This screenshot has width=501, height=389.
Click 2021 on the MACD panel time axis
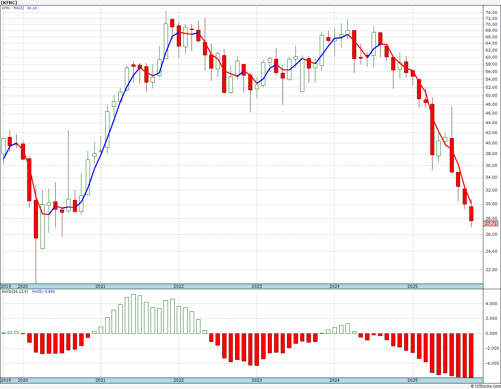coord(101,380)
